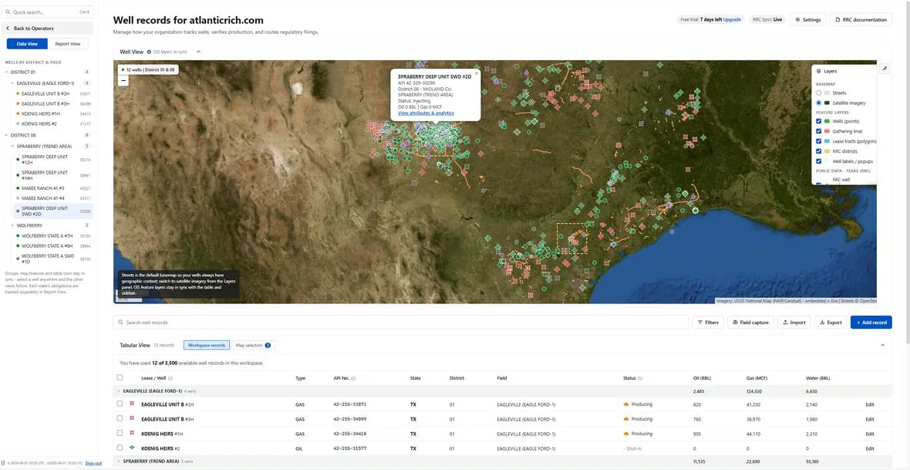Click Edit for KOENIG HEIRS #1H row
The width and height of the screenshot is (910, 470).
[869, 434]
